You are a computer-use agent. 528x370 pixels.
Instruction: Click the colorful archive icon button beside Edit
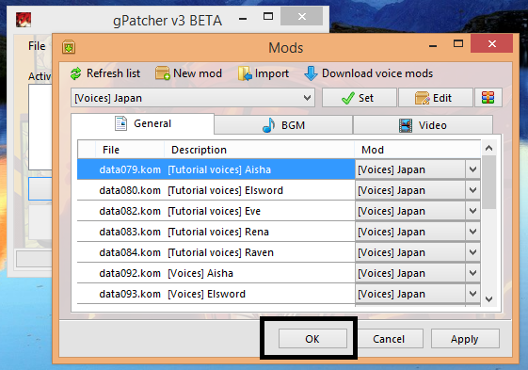coord(488,98)
